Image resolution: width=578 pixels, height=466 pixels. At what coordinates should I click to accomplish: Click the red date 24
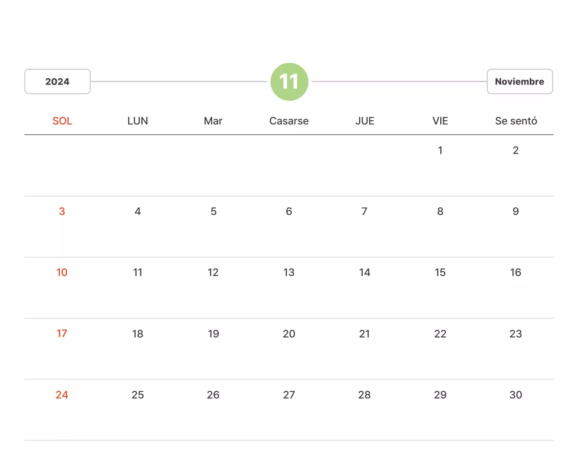[x=62, y=395]
